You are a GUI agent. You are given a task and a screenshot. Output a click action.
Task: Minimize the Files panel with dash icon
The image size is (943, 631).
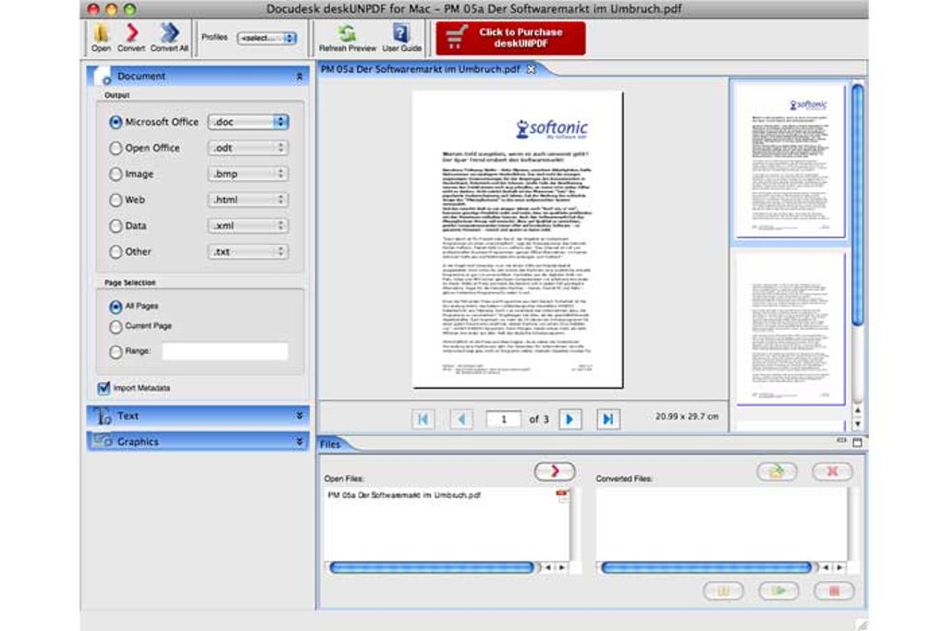[841, 441]
